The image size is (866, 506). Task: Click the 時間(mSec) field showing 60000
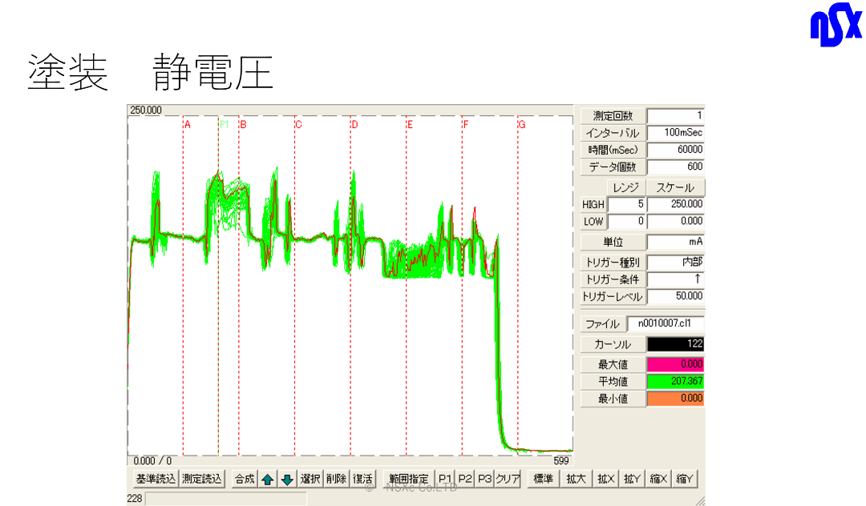click(x=675, y=150)
